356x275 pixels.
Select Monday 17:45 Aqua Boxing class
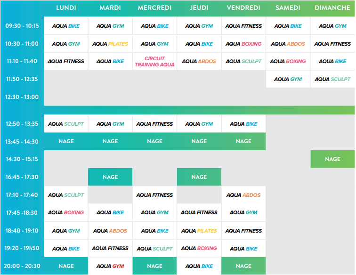pyautogui.click(x=66, y=212)
